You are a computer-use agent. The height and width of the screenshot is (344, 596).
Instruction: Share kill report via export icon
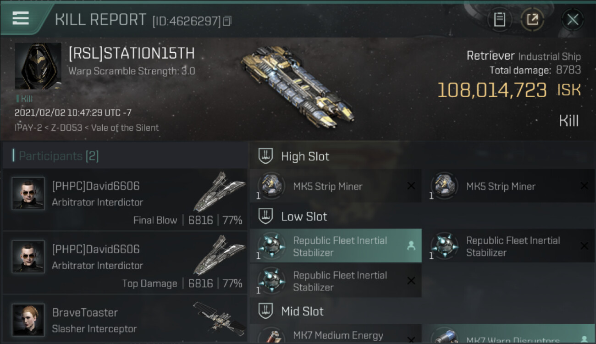pos(532,19)
